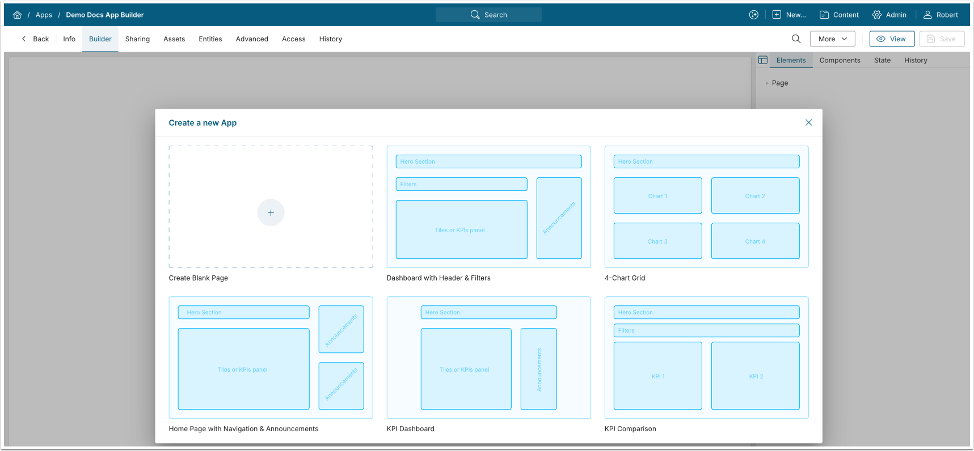Switch to the Components tab
The image size is (974, 451).
(x=840, y=60)
